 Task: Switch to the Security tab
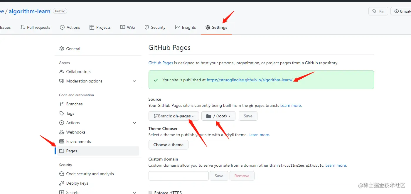pos(155,27)
